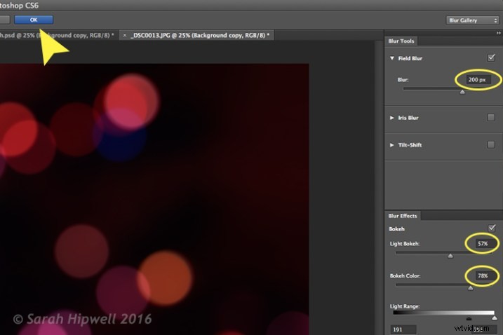Enable the Tilt-Shift checkbox
Image resolution: width=503 pixels, height=335 pixels.
(x=491, y=144)
